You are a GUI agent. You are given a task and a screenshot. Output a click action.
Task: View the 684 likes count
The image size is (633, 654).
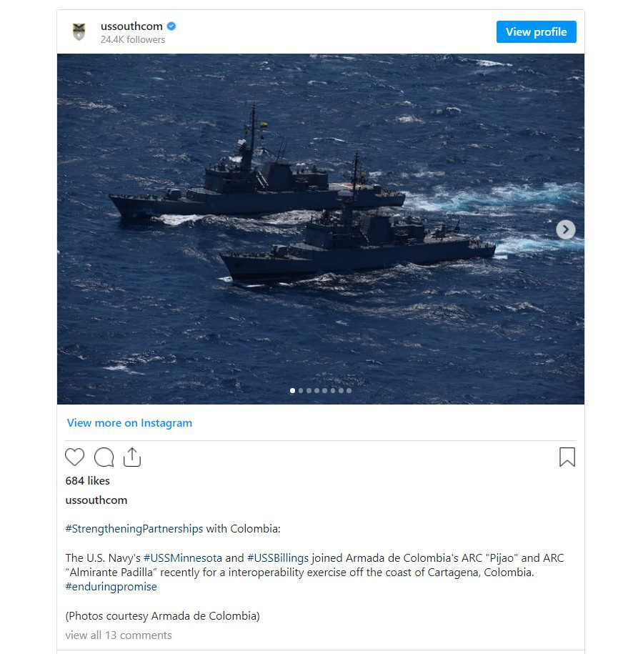click(88, 481)
